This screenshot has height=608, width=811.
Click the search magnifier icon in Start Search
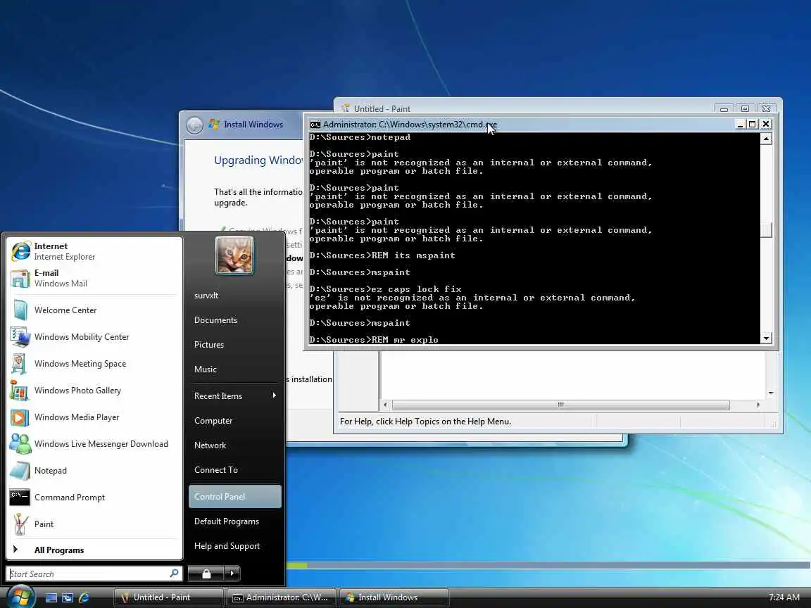[x=175, y=574]
